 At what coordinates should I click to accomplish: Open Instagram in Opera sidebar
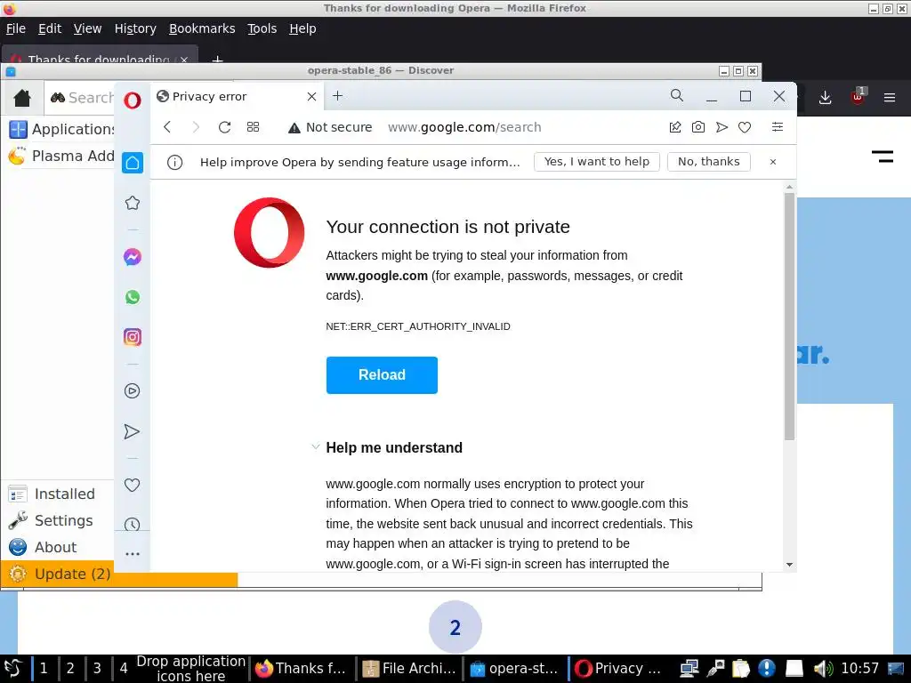coord(133,337)
